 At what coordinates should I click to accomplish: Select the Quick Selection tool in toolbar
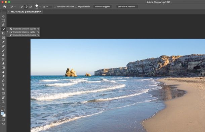(x=3, y=29)
